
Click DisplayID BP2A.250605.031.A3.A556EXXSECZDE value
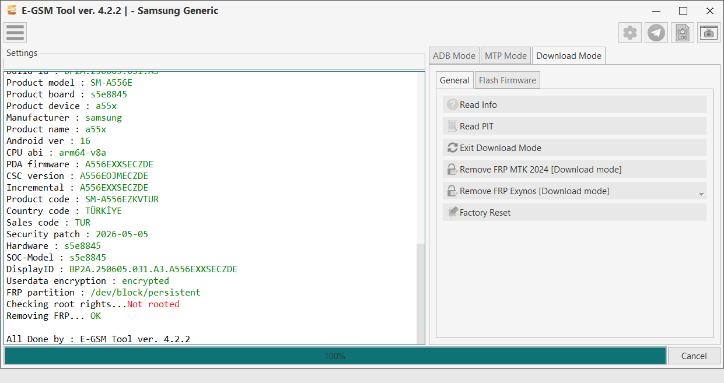coord(153,269)
